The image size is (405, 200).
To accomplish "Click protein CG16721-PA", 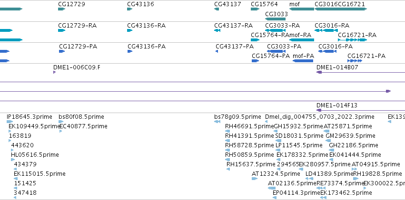I will click(x=355, y=61).
